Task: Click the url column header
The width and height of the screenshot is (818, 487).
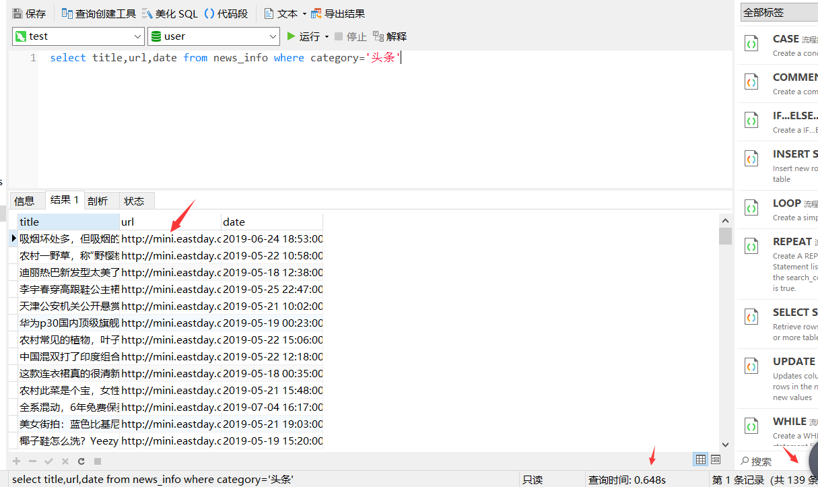Action: [x=170, y=222]
